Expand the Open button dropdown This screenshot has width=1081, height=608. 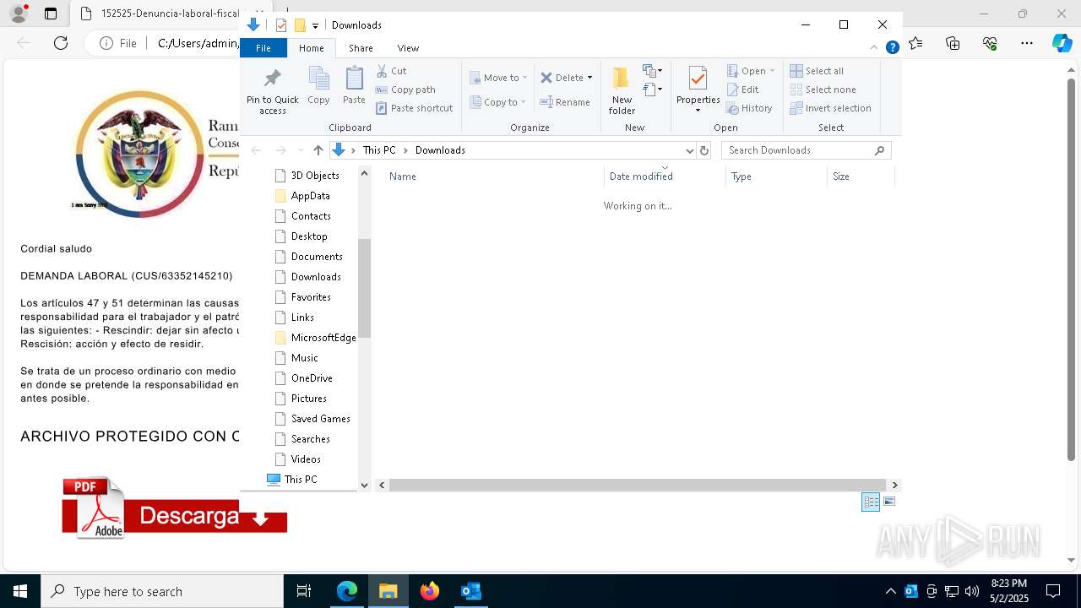click(772, 71)
